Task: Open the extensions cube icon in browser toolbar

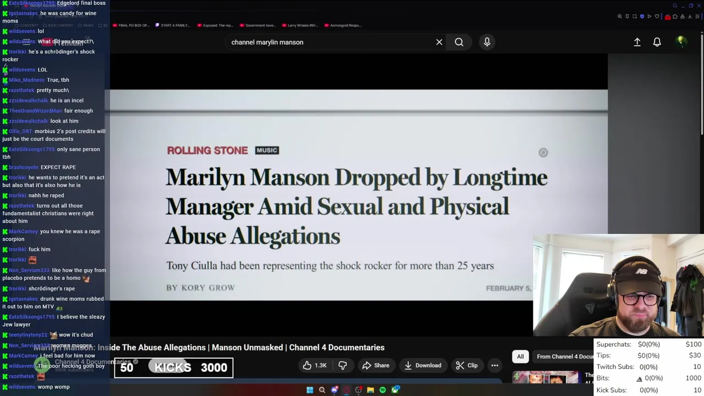Action: click(x=675, y=16)
